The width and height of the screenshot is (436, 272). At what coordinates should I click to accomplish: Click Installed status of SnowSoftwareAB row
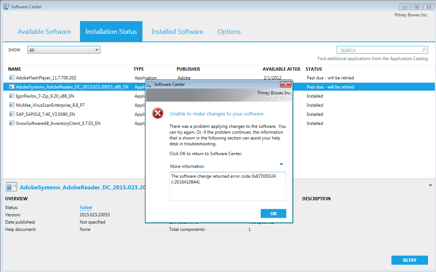point(315,123)
